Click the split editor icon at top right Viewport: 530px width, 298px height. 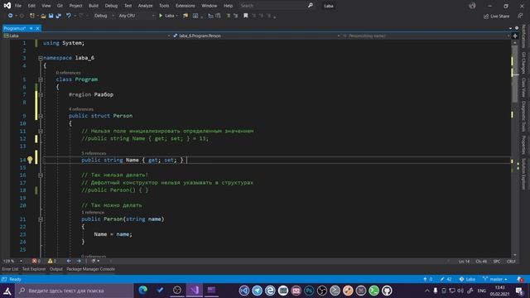click(515, 36)
